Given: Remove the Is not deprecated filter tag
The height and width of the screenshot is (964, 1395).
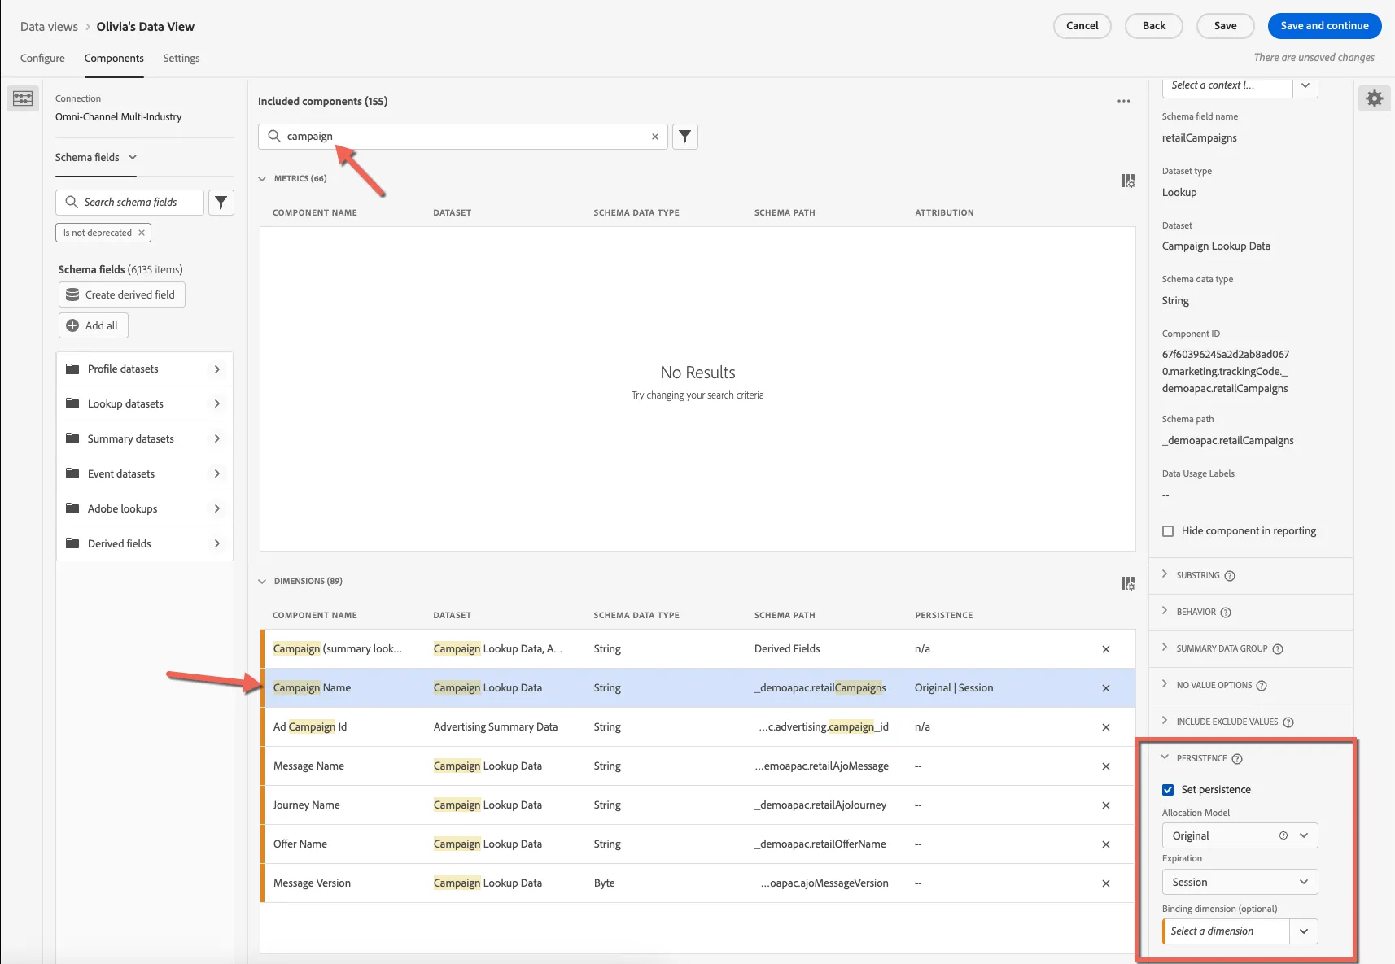Looking at the screenshot, I should (142, 233).
